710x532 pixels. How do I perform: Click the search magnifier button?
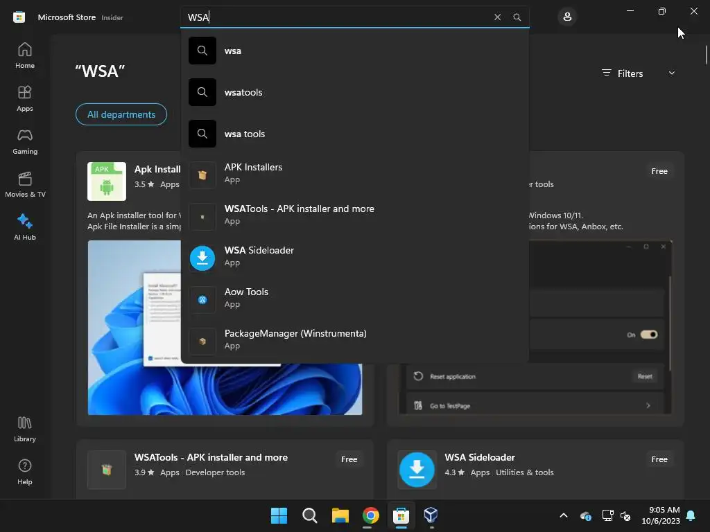517,17
